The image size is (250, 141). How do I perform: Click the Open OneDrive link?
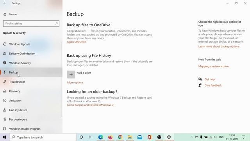coord(77,42)
